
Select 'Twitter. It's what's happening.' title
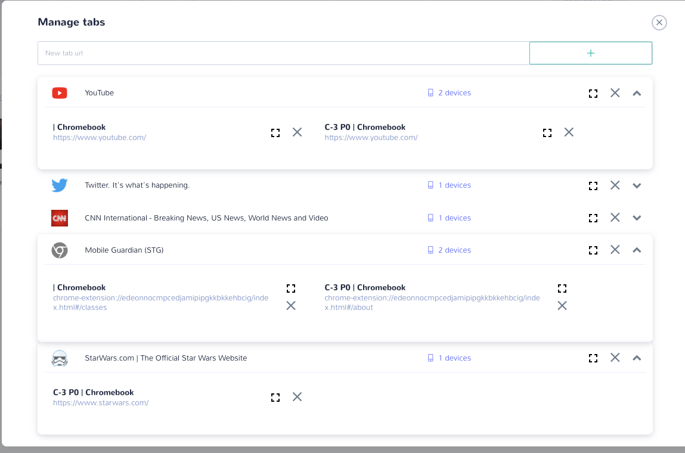[x=137, y=185]
